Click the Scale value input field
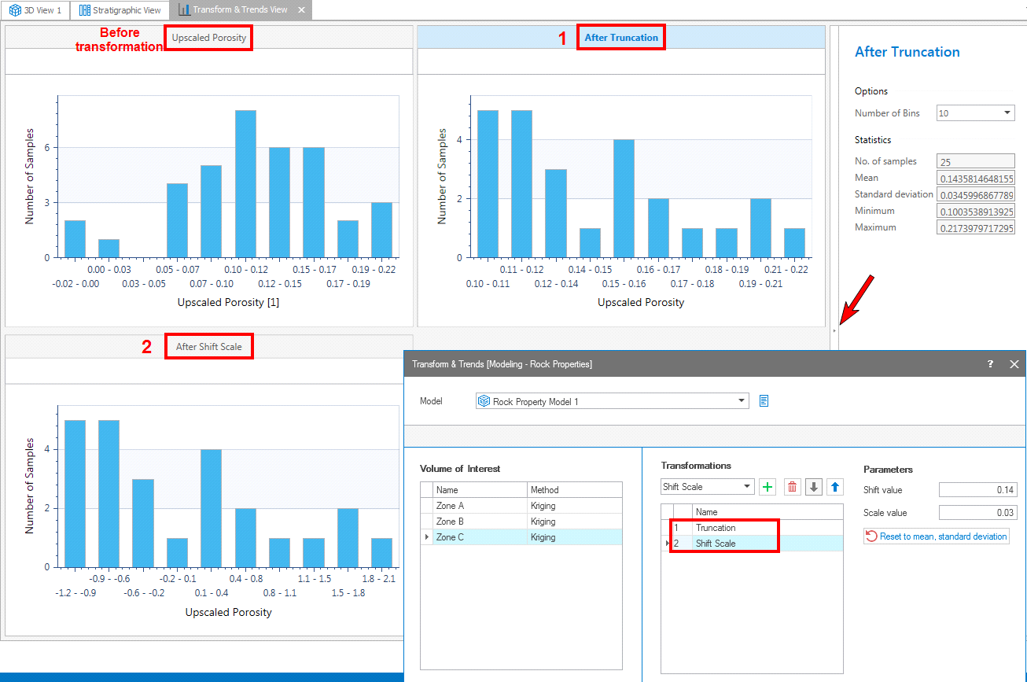Viewport: 1027px width, 682px height. click(x=977, y=513)
